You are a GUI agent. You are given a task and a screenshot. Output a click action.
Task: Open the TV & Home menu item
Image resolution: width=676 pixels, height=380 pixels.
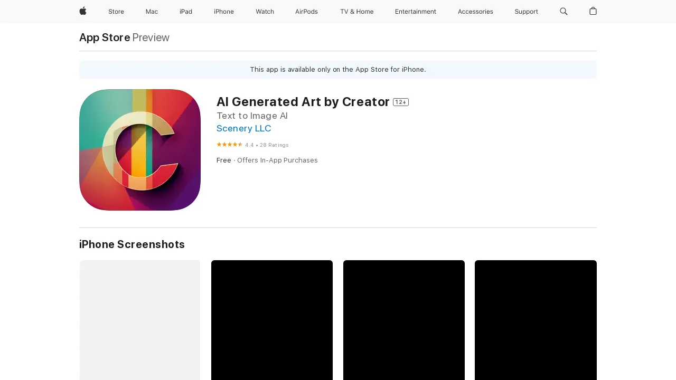(x=356, y=12)
